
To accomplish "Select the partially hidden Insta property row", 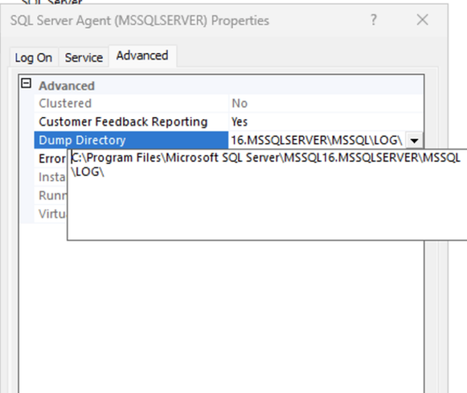I will click(x=52, y=177).
